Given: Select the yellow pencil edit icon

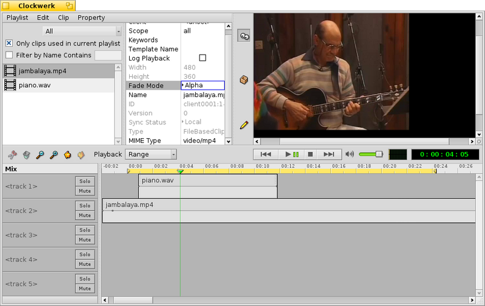Looking at the screenshot, I should click(244, 125).
